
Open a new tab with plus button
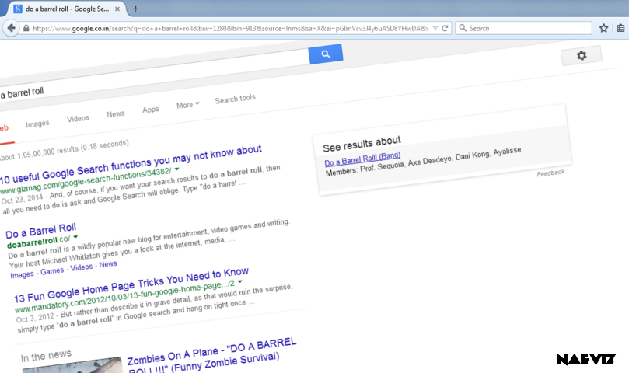point(135,9)
